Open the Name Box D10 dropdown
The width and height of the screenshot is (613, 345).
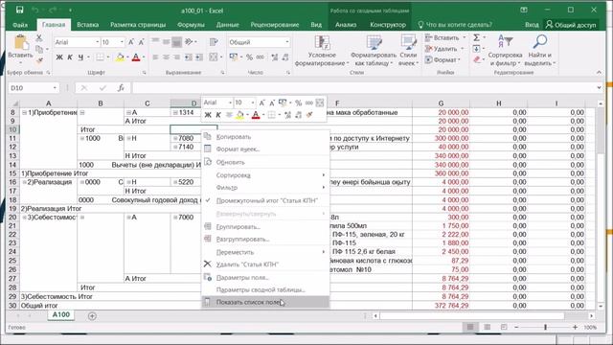pos(55,88)
